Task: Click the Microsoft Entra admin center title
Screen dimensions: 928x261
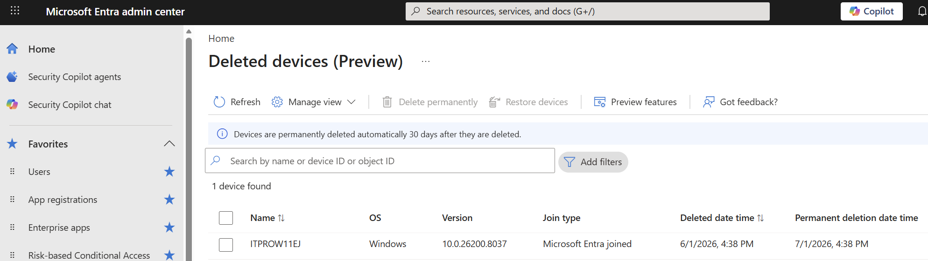Action: pyautogui.click(x=115, y=12)
